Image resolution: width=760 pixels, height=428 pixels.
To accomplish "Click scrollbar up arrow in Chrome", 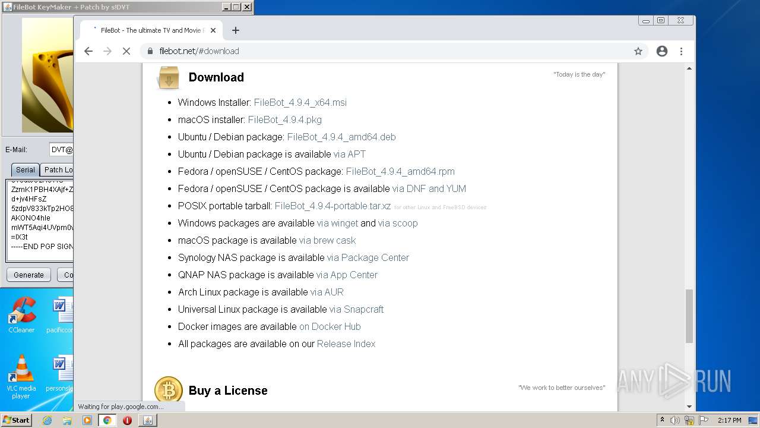I will point(689,68).
